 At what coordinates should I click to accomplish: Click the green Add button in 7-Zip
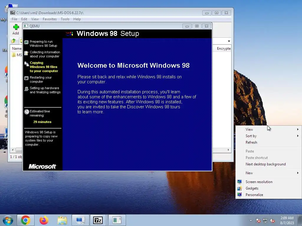click(x=16, y=29)
